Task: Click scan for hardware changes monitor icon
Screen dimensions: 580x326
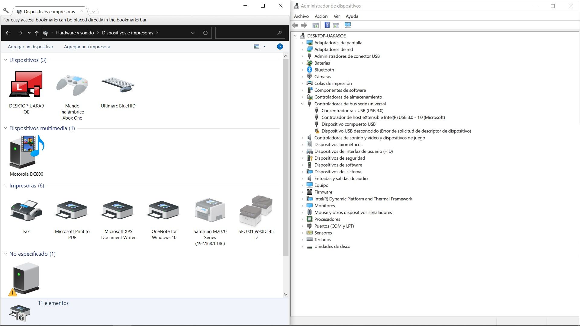Action: [x=348, y=25]
